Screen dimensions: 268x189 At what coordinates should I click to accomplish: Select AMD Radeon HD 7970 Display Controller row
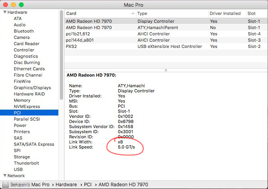click(166, 21)
